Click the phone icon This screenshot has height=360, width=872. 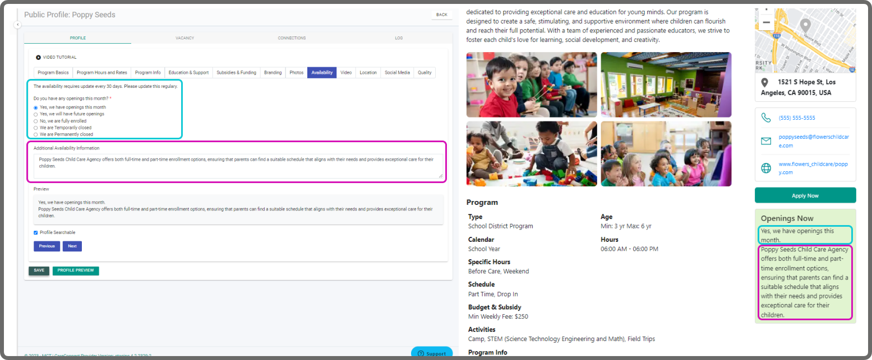pos(766,118)
